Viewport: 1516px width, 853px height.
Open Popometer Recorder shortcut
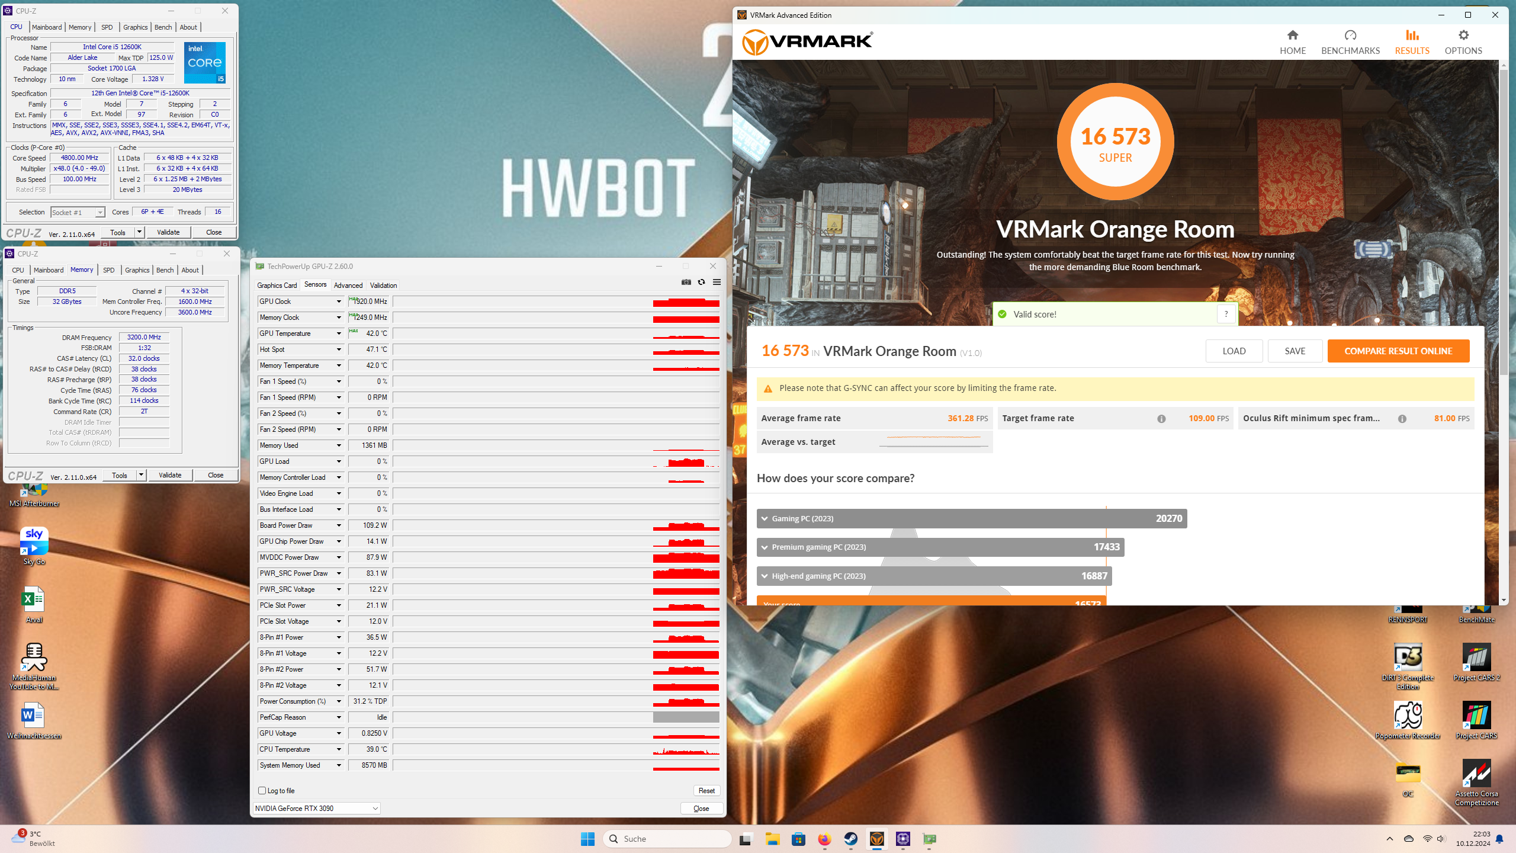point(1408,720)
